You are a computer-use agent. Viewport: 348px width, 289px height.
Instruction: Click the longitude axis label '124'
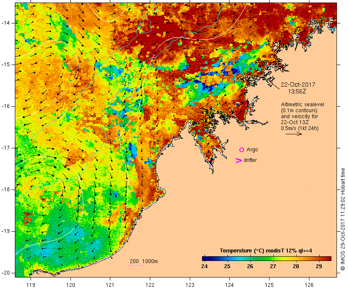[x=229, y=285]
